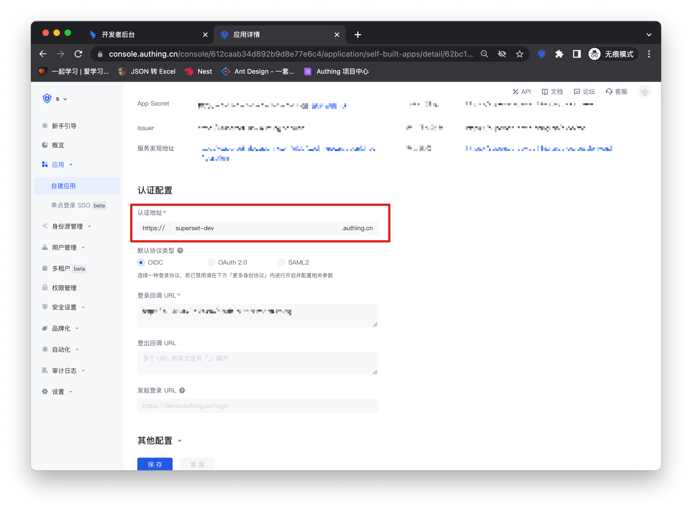
Task: Open browser extensions puzzle icon
Action: [x=559, y=54]
